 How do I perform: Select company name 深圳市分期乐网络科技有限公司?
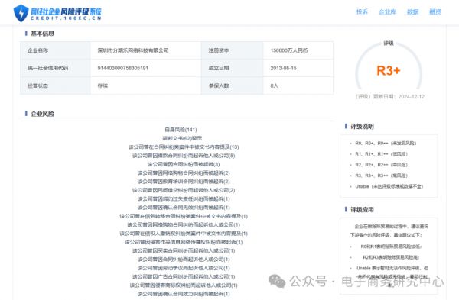[x=133, y=50]
